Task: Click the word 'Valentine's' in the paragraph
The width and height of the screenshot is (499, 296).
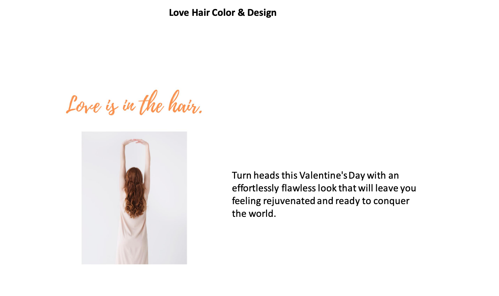Action: tap(323, 175)
